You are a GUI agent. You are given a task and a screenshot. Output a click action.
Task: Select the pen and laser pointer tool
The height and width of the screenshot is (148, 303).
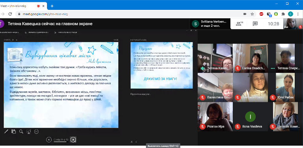6,131
